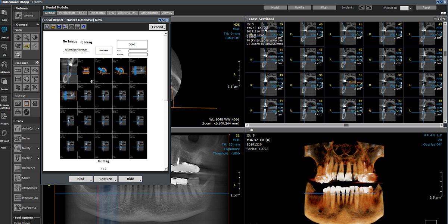Click the print icon in report toolbar
Viewport: 448px width, 224px height.
coord(77,27)
